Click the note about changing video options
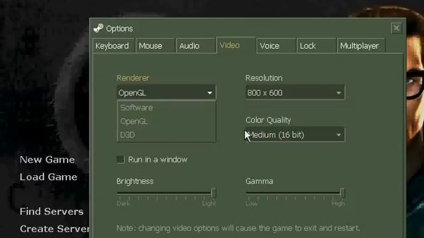 click(238, 228)
